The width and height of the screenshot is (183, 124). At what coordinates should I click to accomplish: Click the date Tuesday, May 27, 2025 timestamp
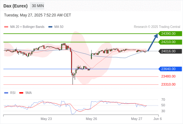(38, 15)
